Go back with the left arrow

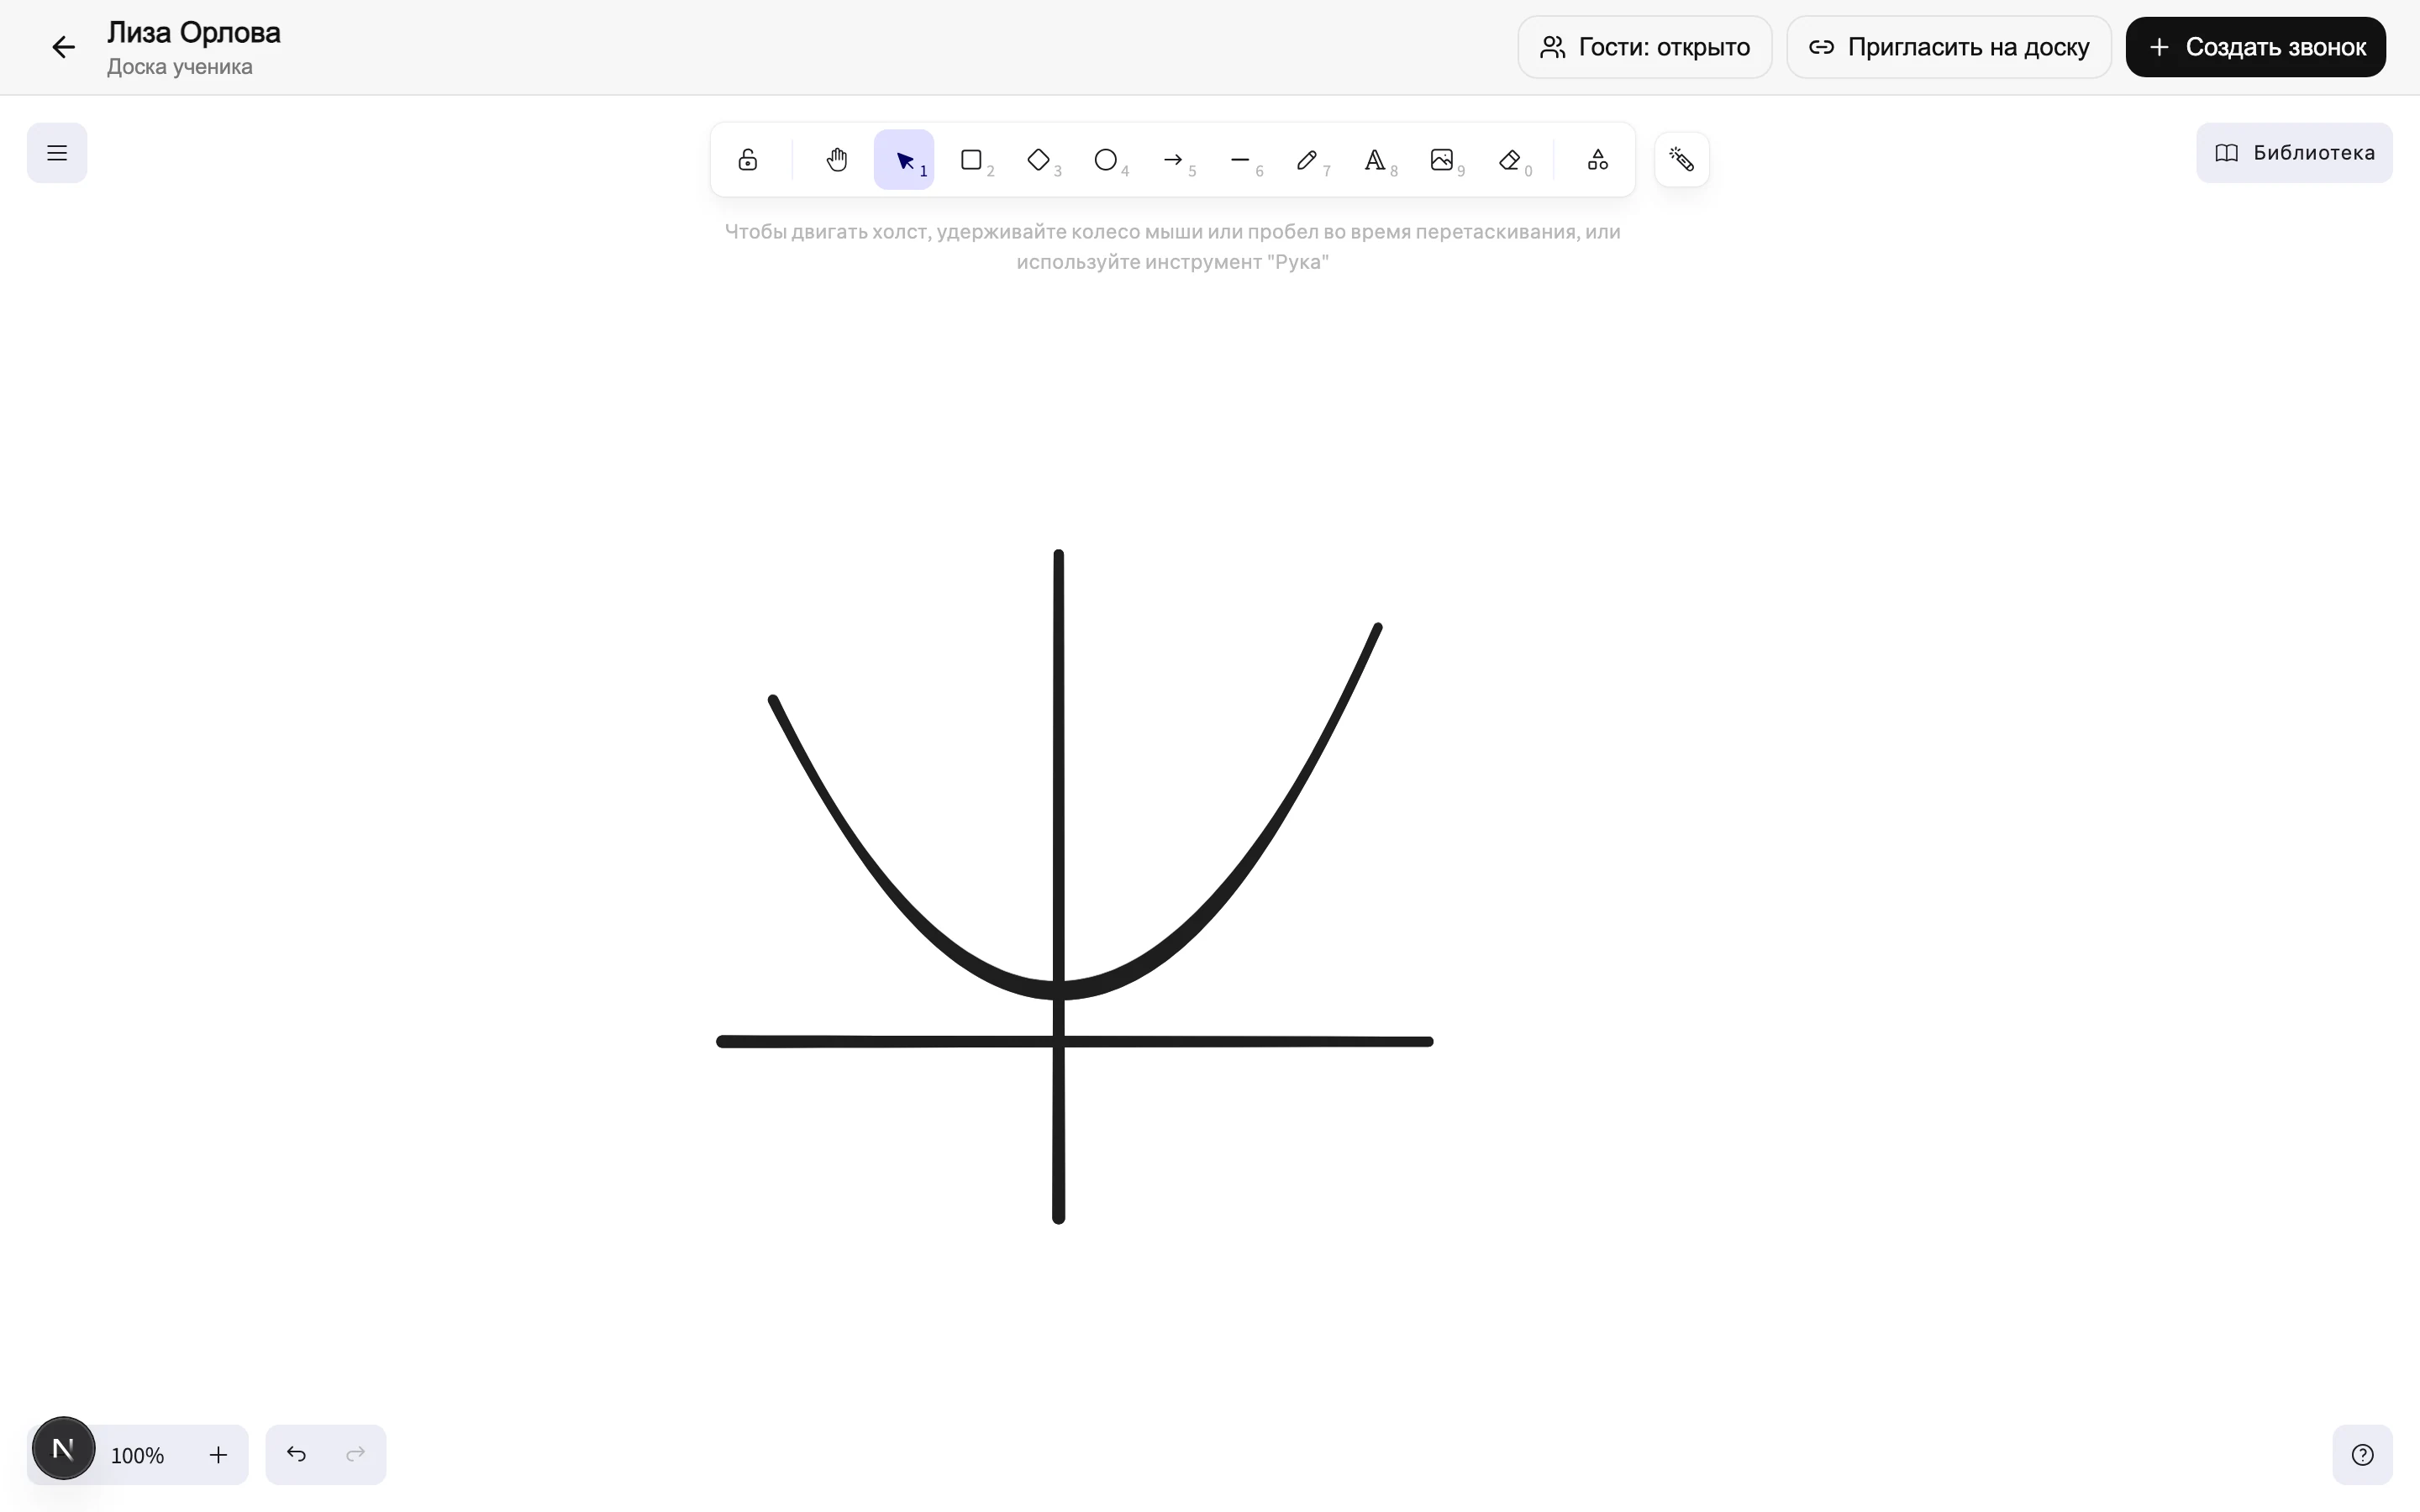[x=63, y=47]
